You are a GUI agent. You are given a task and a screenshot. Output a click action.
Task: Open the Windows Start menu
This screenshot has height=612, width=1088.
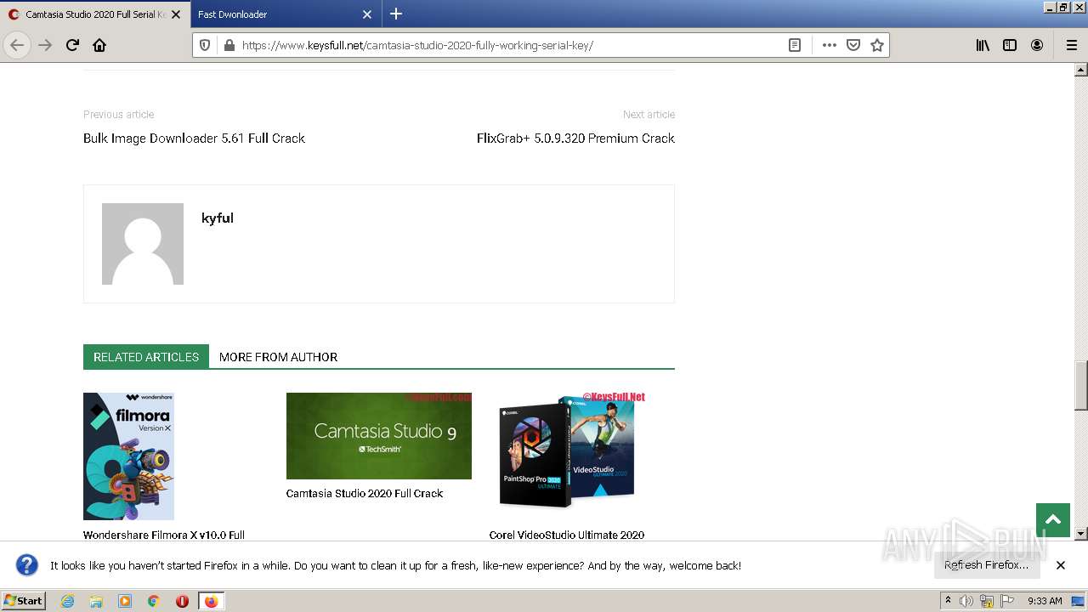pos(24,600)
